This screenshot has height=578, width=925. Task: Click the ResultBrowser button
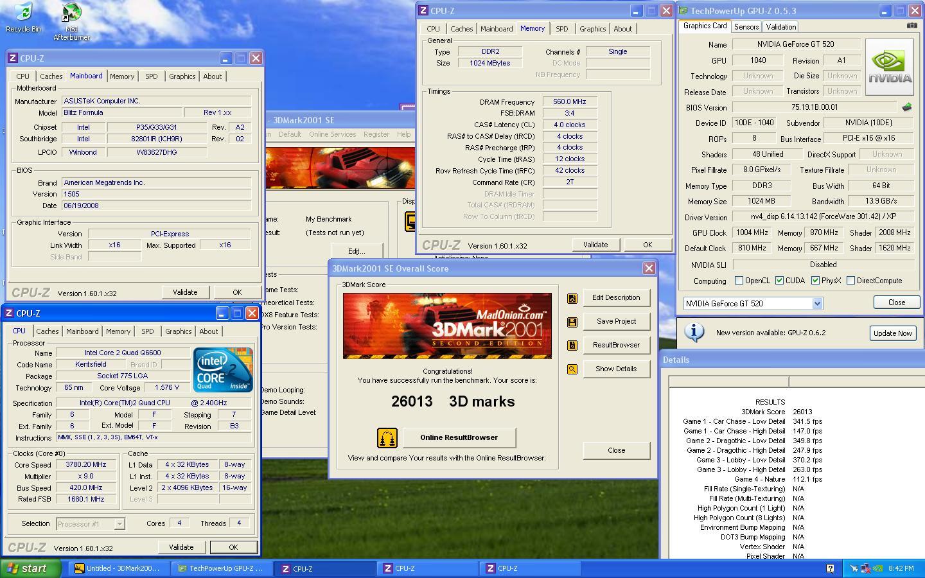(x=616, y=346)
